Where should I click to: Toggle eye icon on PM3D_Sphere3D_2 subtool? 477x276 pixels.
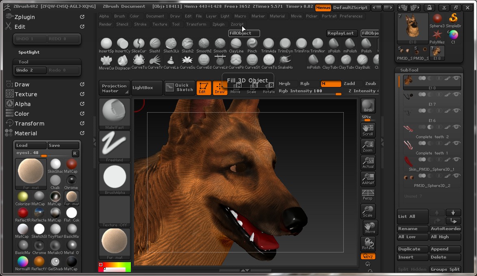tap(456, 176)
